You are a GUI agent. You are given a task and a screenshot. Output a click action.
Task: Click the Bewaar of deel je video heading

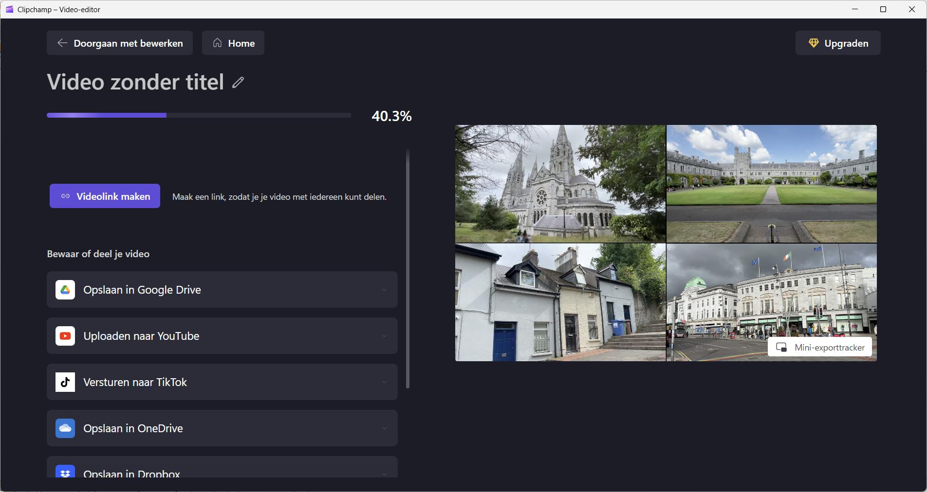(98, 254)
